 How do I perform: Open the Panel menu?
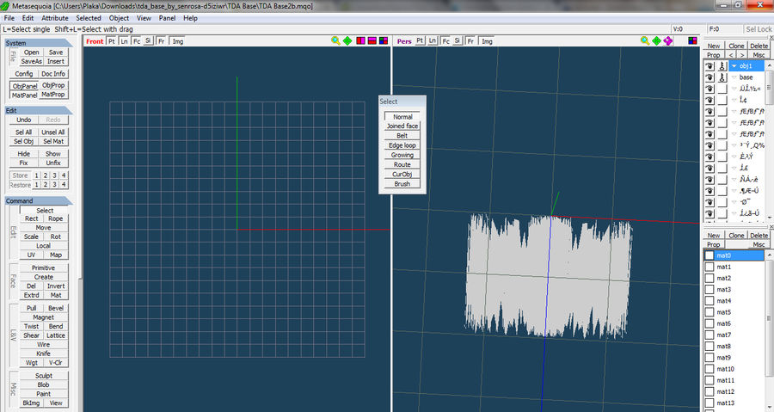coord(167,18)
